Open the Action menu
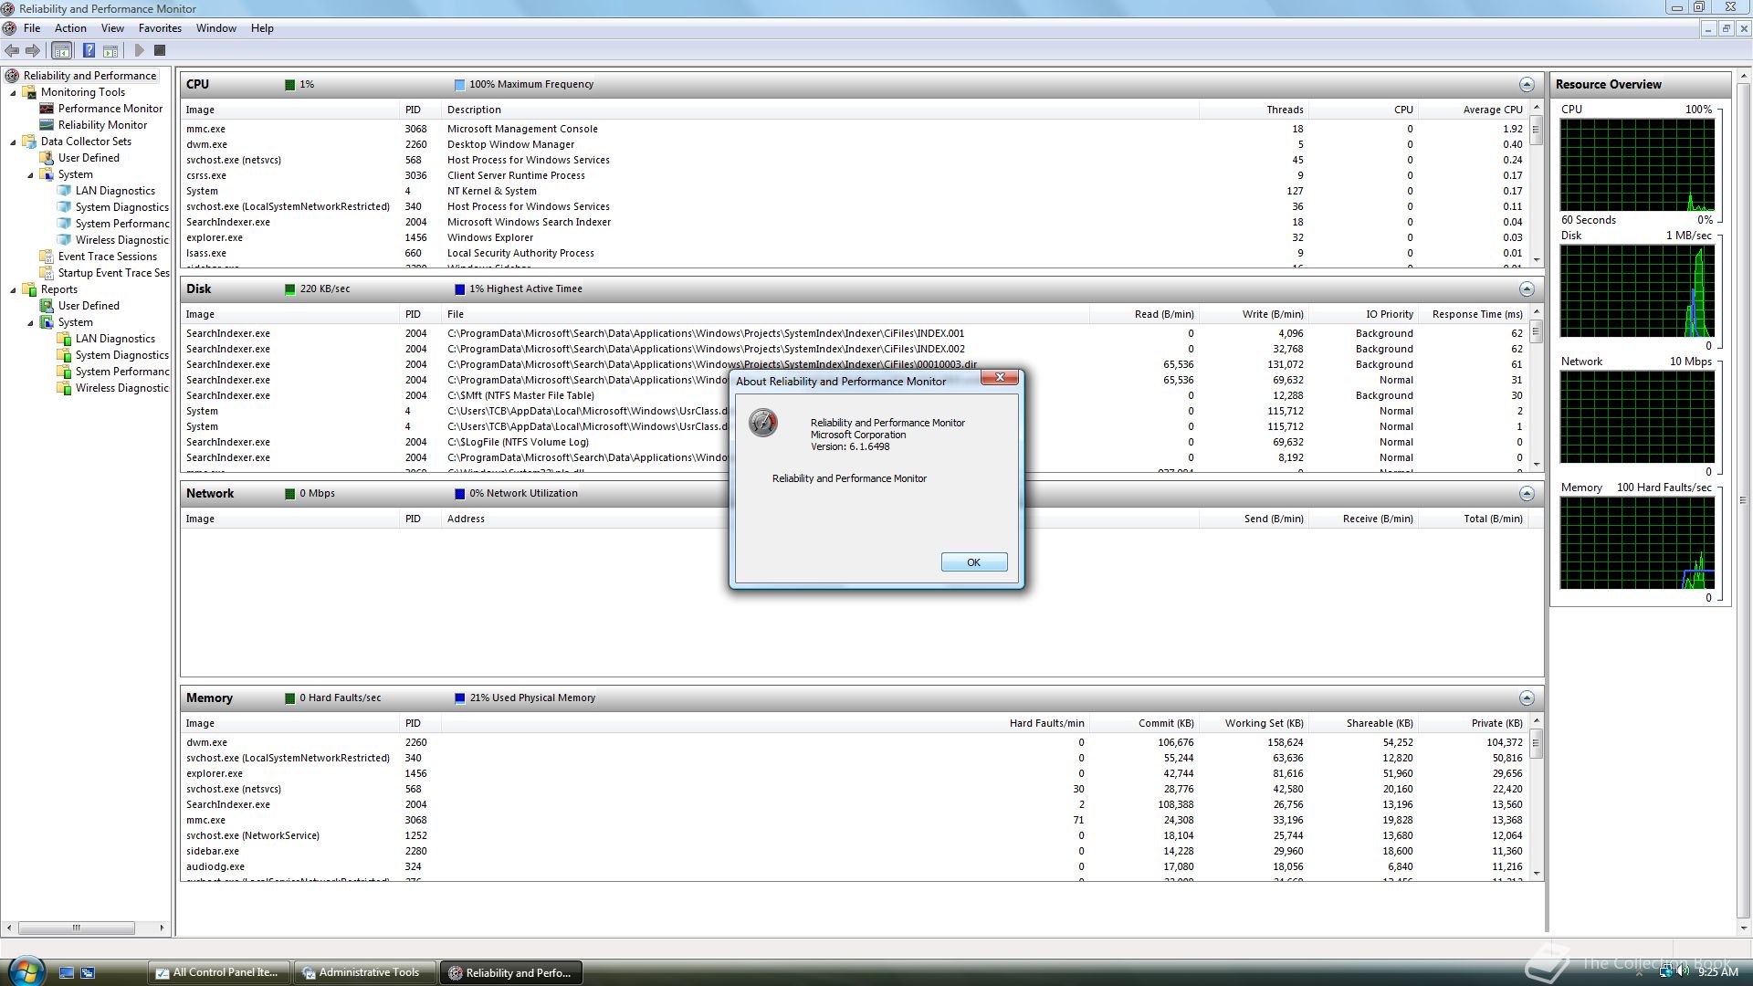 coord(70,28)
